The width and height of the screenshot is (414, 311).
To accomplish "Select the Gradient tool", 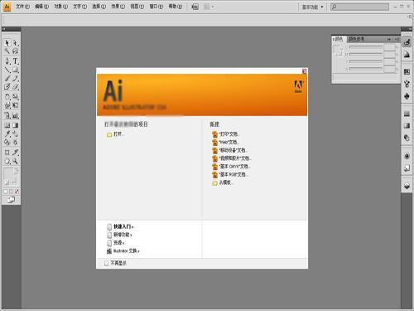I will click(15, 125).
